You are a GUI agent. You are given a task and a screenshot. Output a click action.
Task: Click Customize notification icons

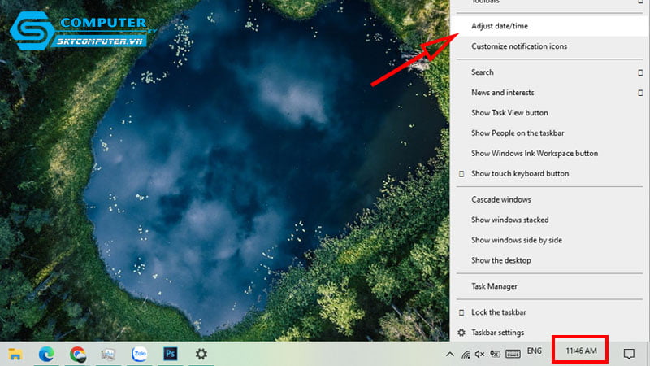(519, 46)
